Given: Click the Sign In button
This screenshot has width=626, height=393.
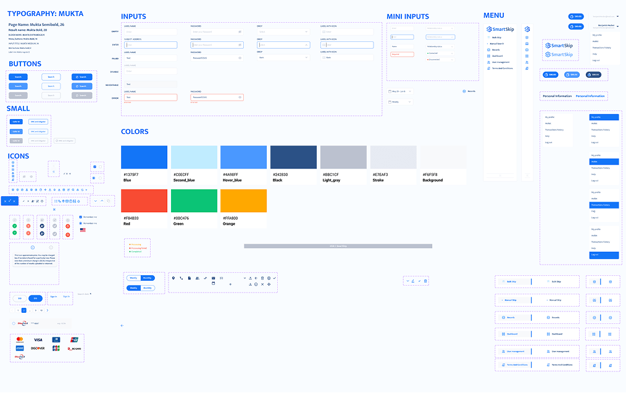Looking at the screenshot, I should tap(54, 297).
